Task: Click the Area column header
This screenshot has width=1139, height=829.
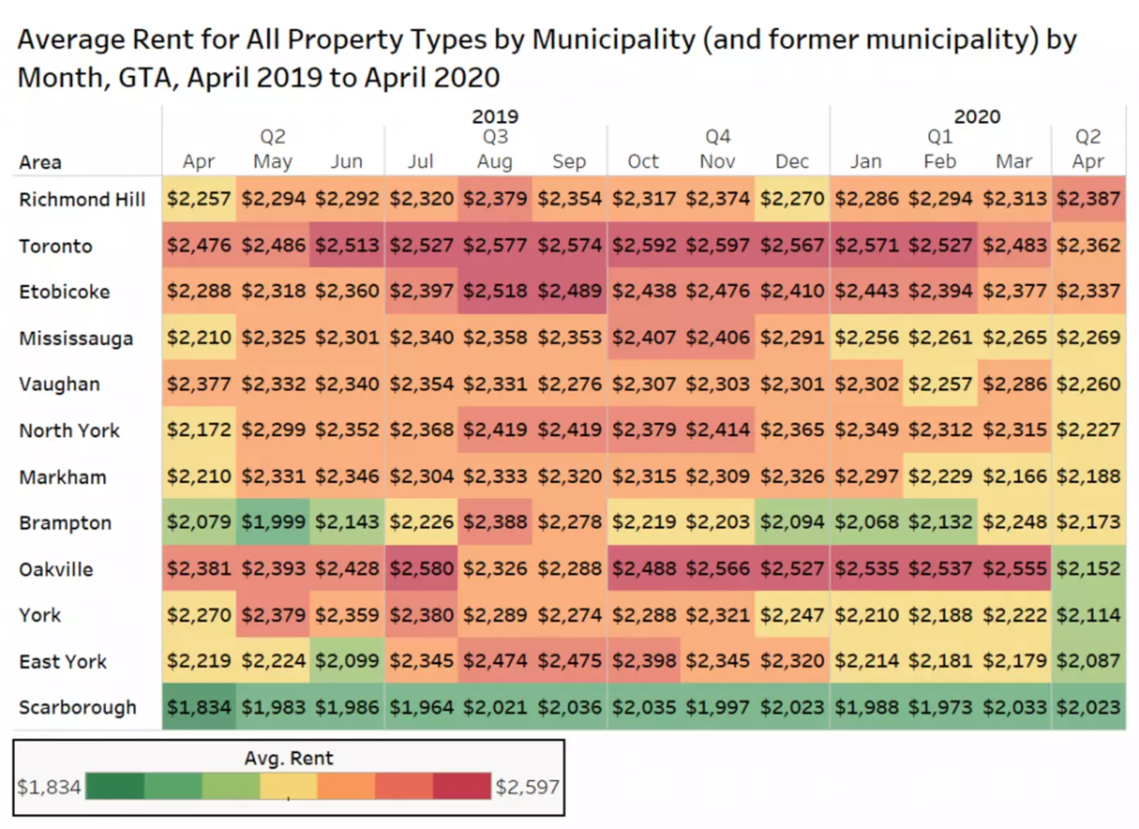Action: click(x=40, y=163)
